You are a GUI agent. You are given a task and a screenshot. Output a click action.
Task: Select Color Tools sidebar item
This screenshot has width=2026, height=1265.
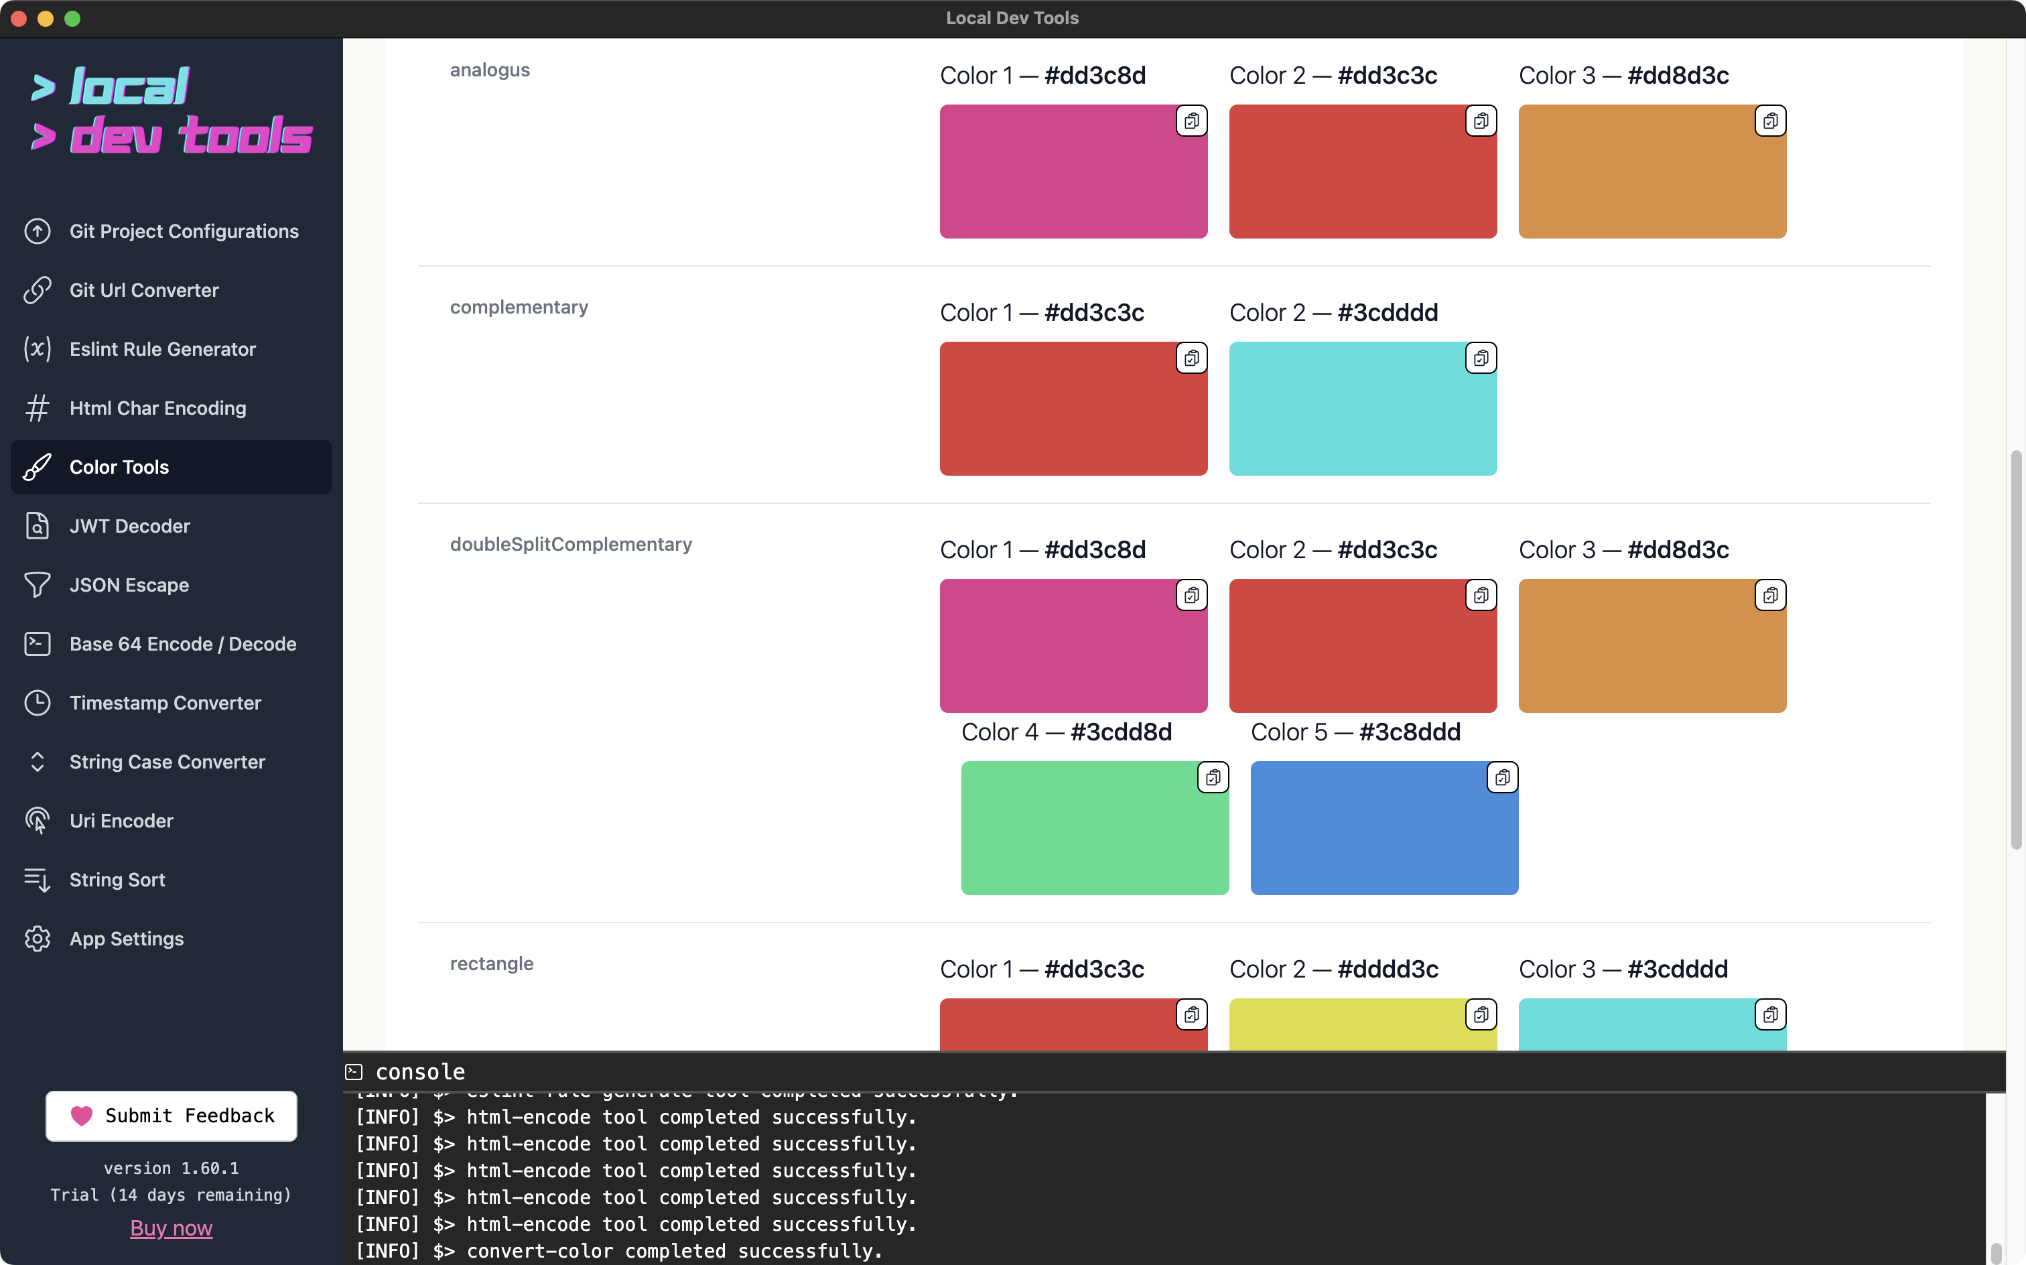[x=172, y=467]
